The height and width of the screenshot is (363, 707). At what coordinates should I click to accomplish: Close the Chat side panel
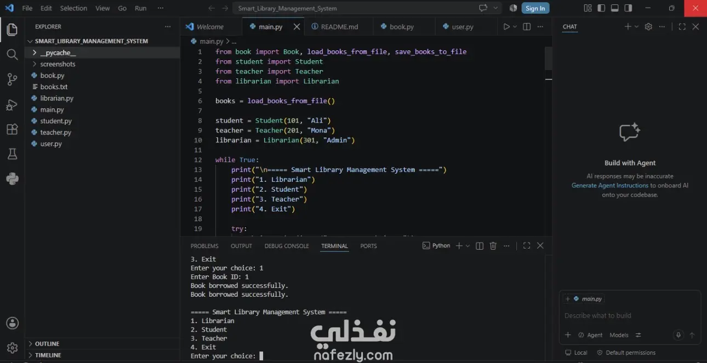695,26
